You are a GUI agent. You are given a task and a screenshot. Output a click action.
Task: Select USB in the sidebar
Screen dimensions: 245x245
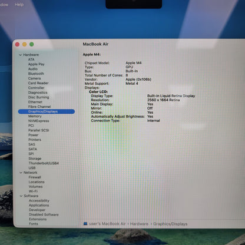pyautogui.click(x=32, y=168)
